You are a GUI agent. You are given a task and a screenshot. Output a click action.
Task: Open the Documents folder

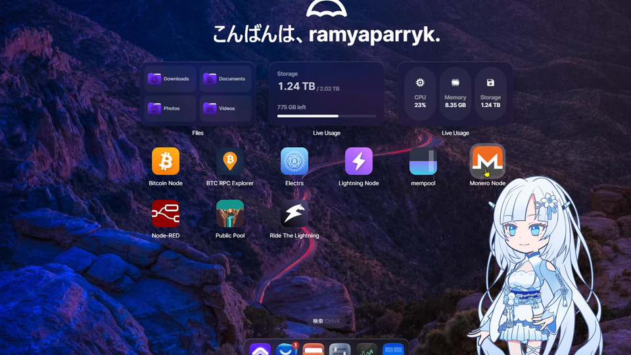click(x=225, y=79)
